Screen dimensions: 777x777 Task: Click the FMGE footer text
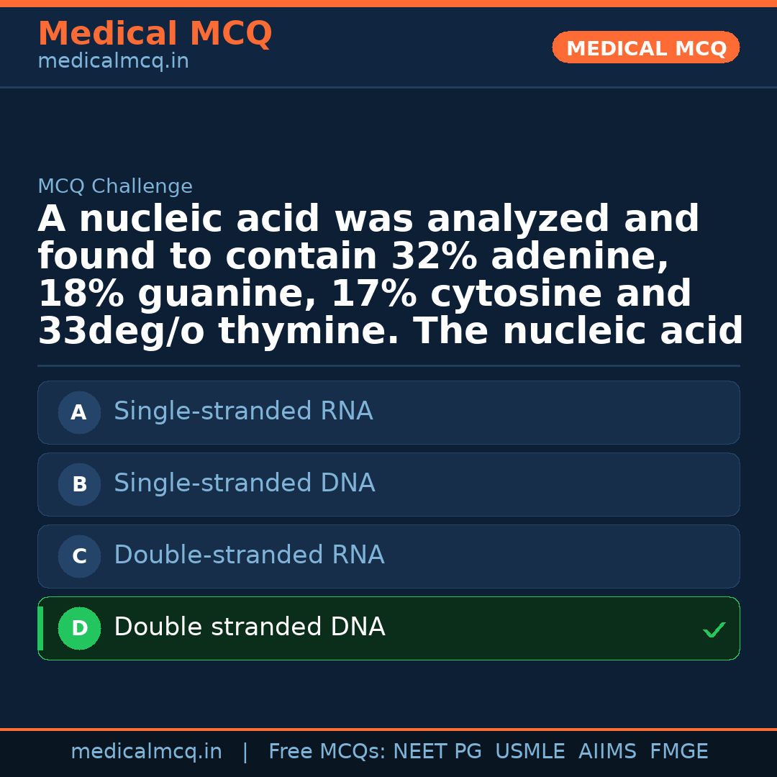678,752
